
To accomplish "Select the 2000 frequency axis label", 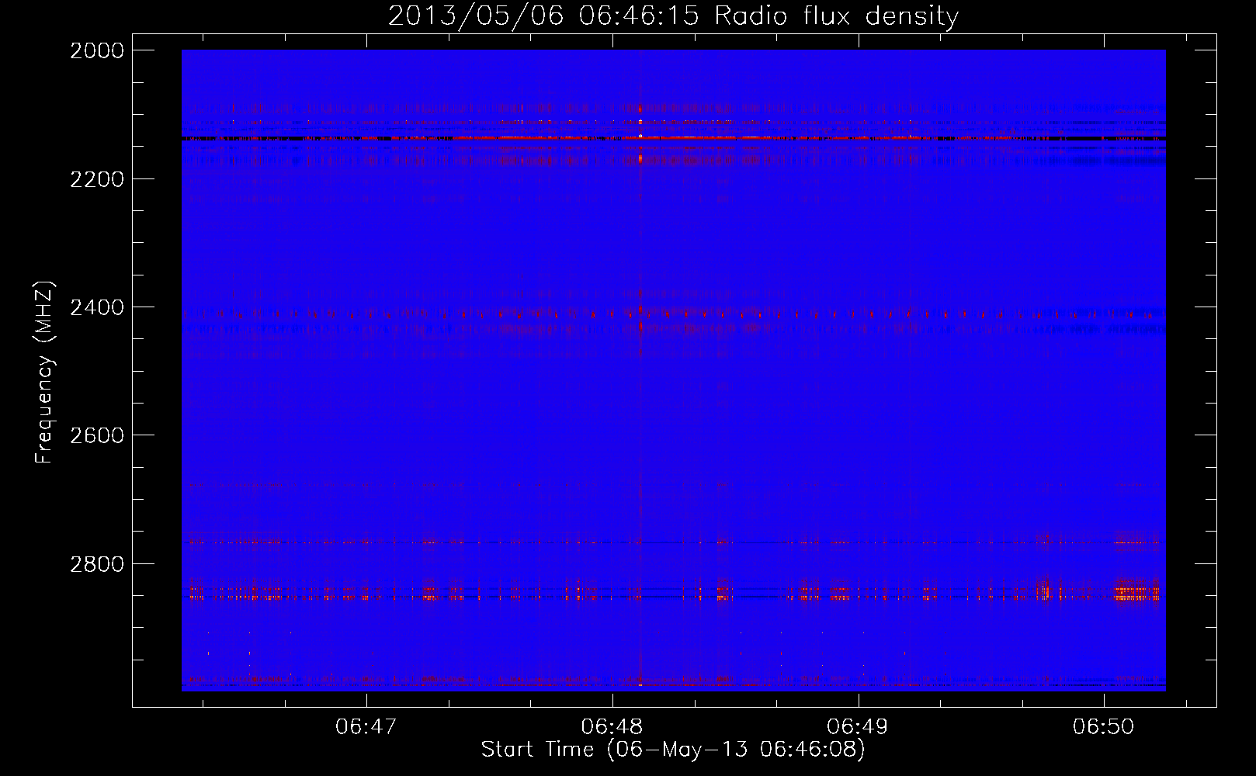I will pyautogui.click(x=97, y=51).
